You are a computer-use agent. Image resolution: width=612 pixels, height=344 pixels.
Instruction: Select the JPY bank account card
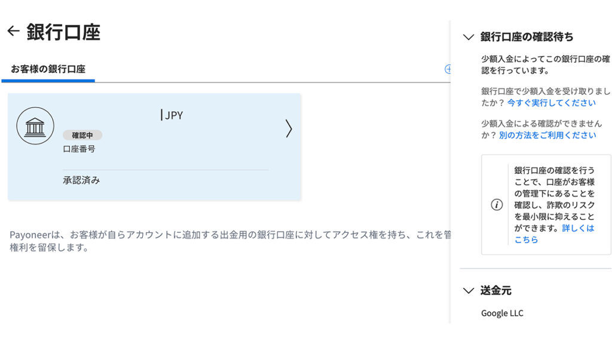click(x=155, y=147)
